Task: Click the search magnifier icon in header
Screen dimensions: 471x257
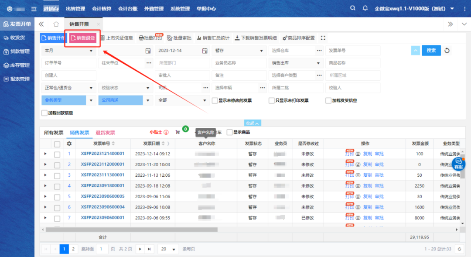Action: tap(352, 8)
